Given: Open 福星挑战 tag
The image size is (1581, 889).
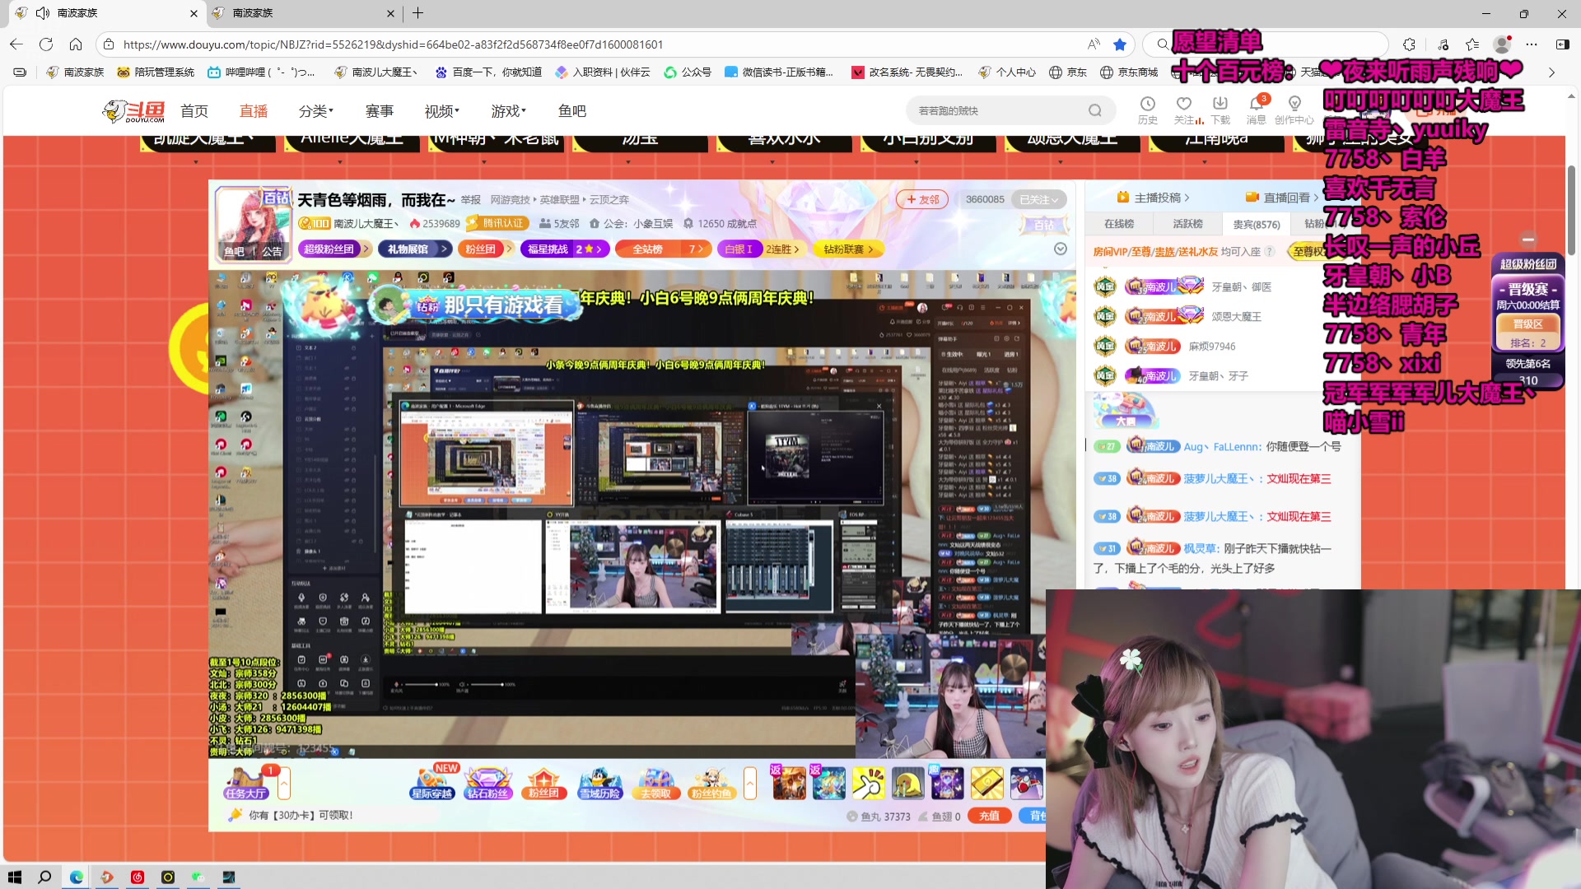Looking at the screenshot, I should click(x=566, y=249).
